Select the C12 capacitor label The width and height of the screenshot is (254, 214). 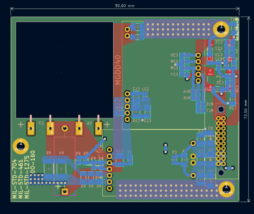point(135,89)
